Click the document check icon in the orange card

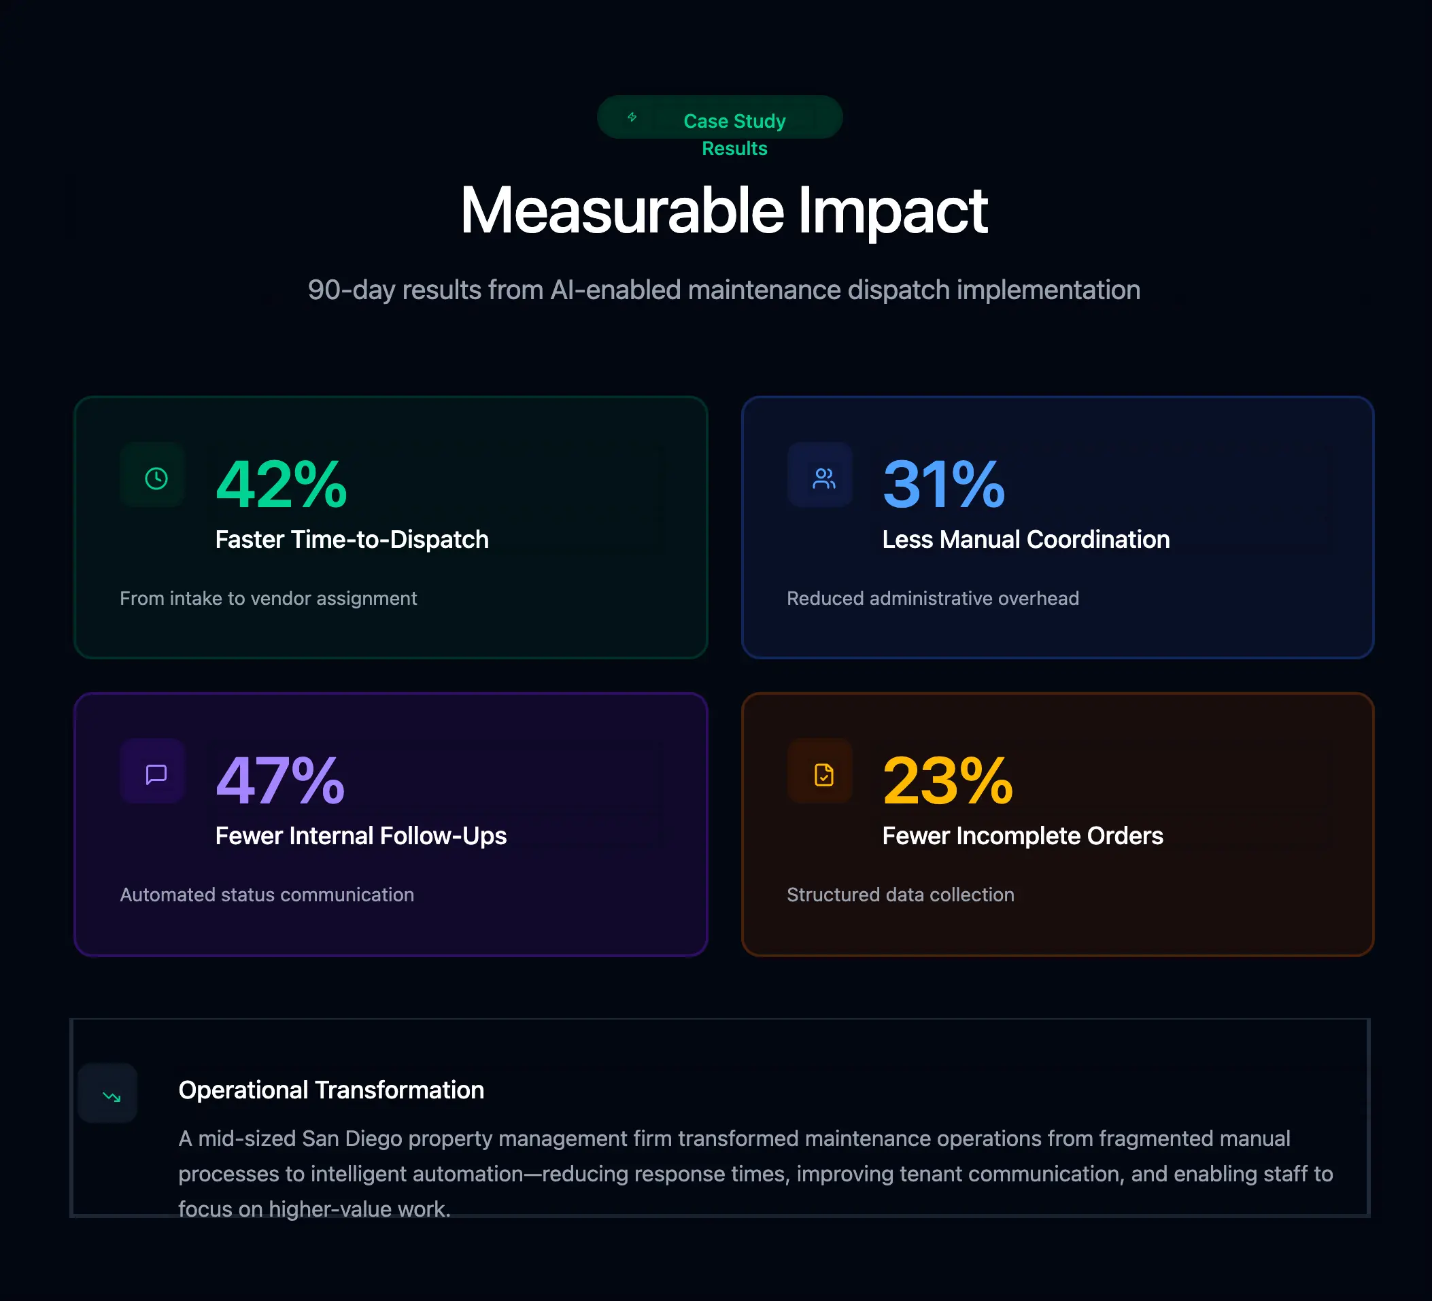click(823, 774)
